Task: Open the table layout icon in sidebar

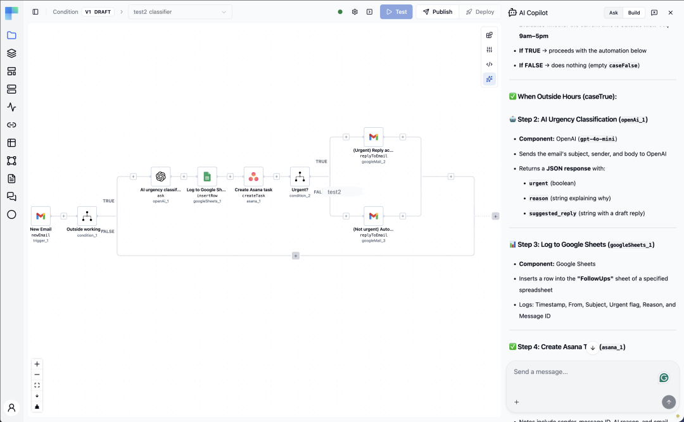Action: [12, 142]
